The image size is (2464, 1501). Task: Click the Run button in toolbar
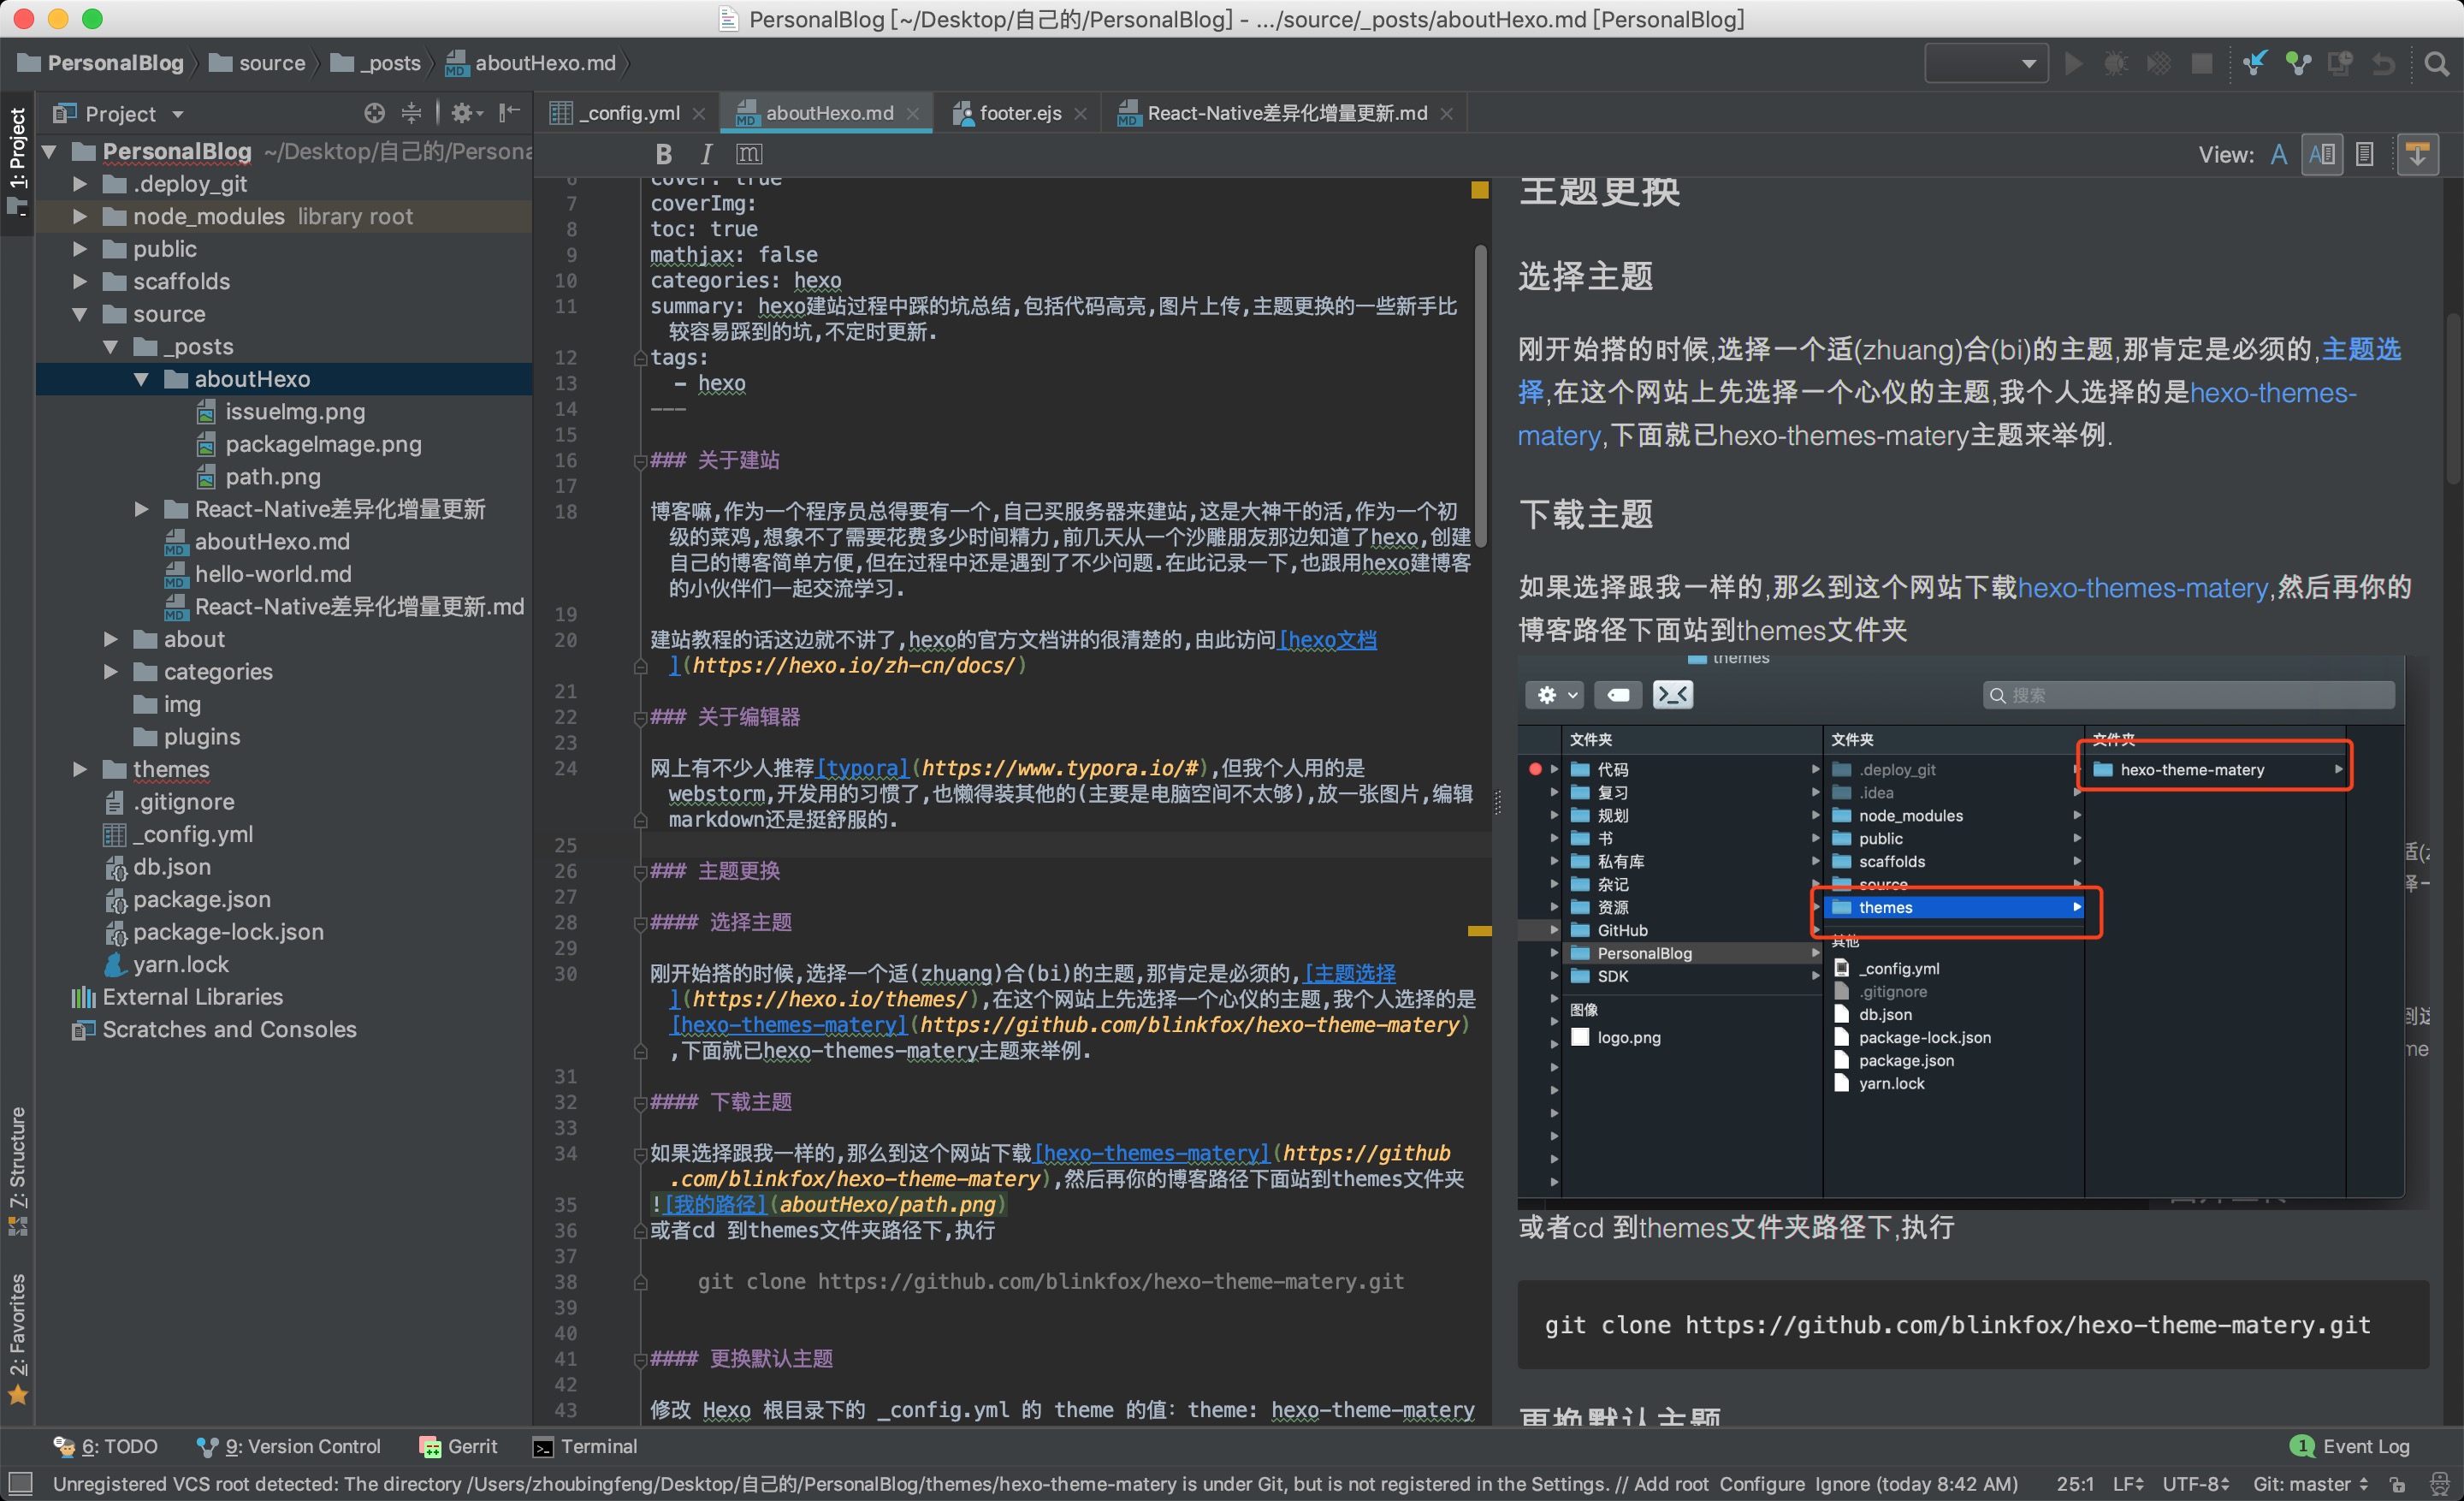coord(2074,64)
